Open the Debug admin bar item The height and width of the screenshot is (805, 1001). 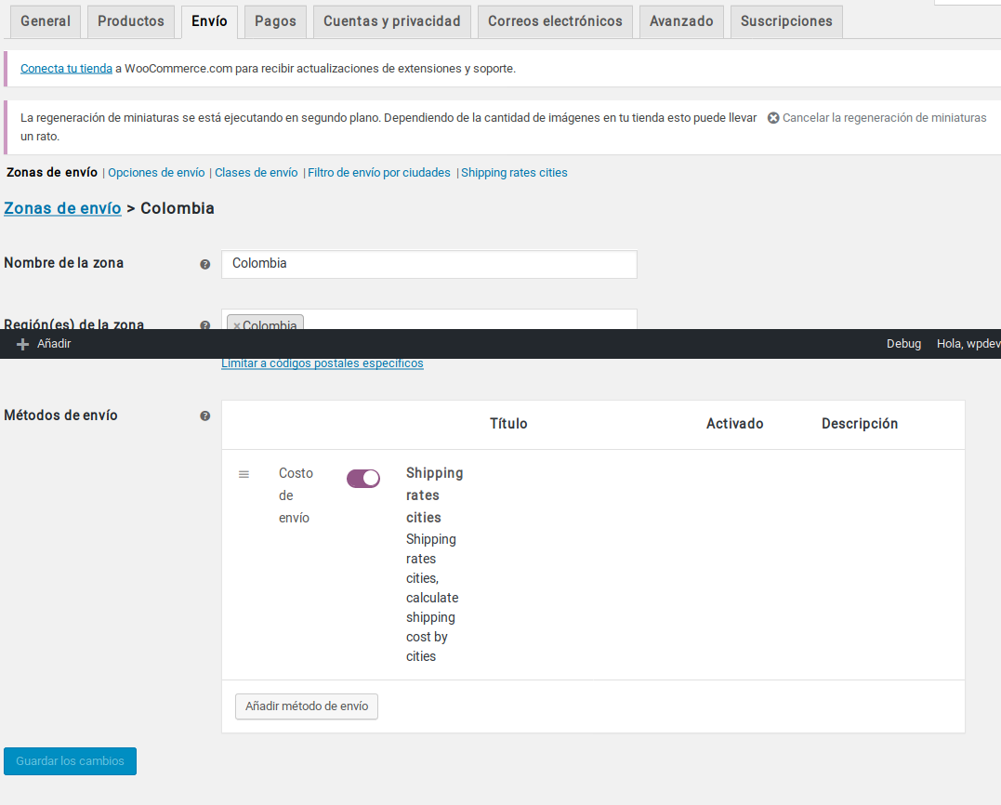click(x=903, y=344)
